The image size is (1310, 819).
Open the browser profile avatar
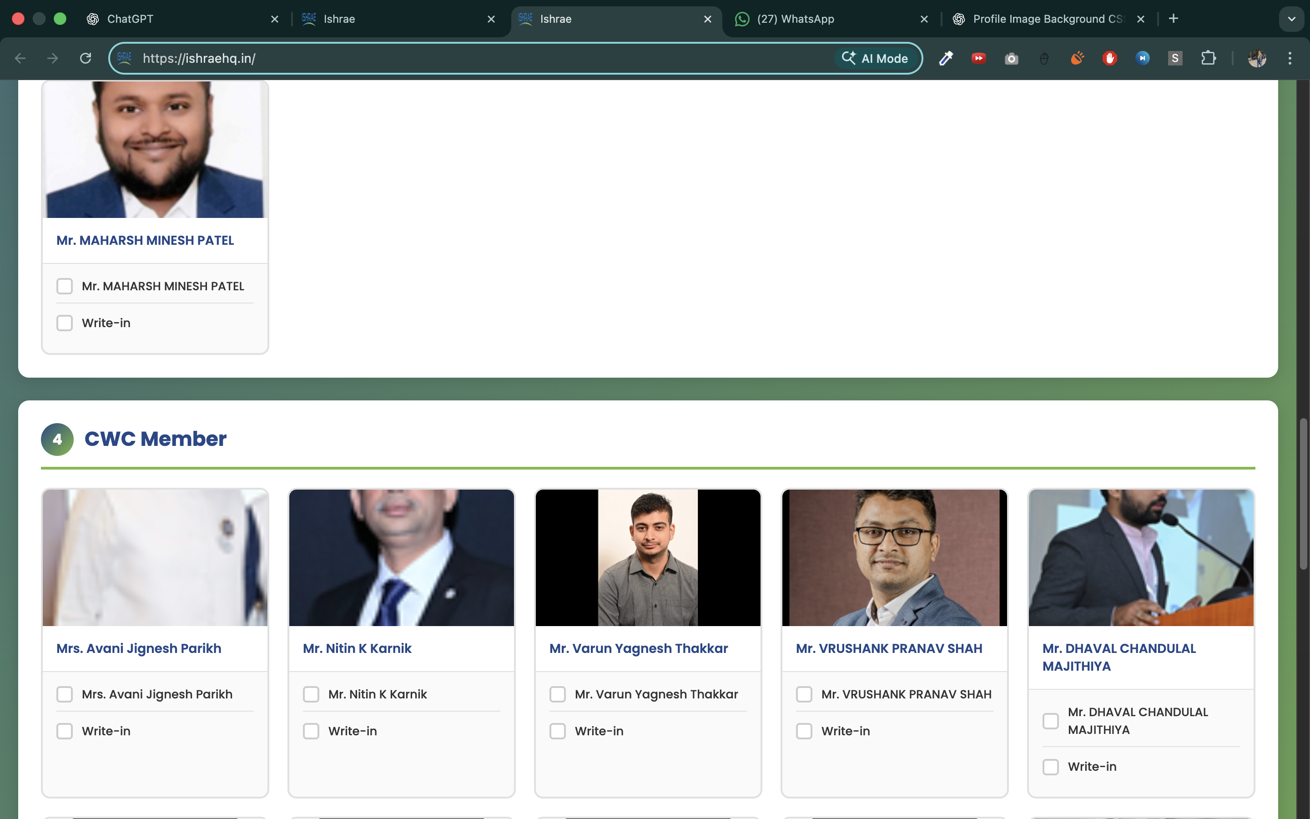pos(1257,58)
